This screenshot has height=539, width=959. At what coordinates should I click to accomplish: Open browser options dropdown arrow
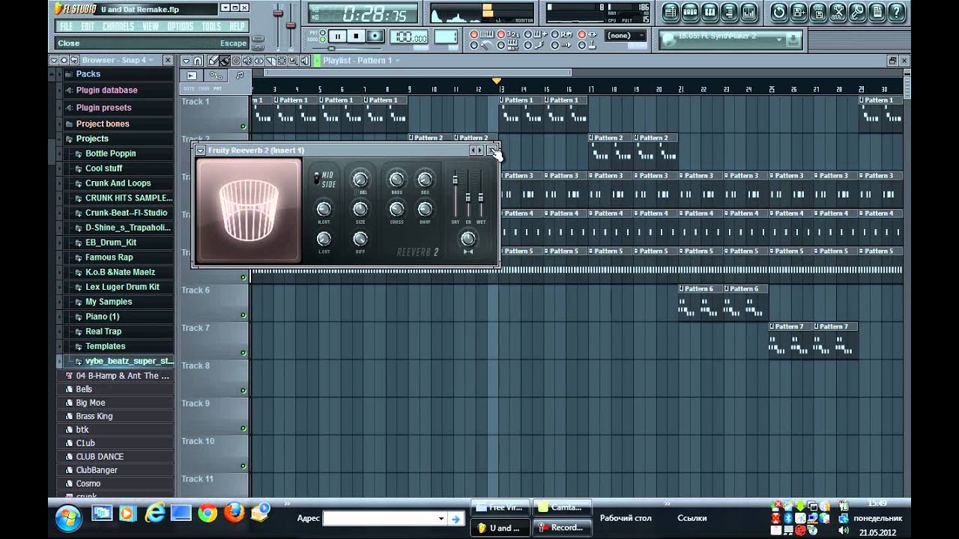click(54, 60)
